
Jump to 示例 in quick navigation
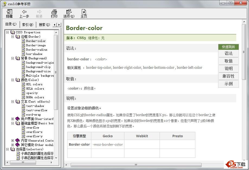(x=228, y=84)
